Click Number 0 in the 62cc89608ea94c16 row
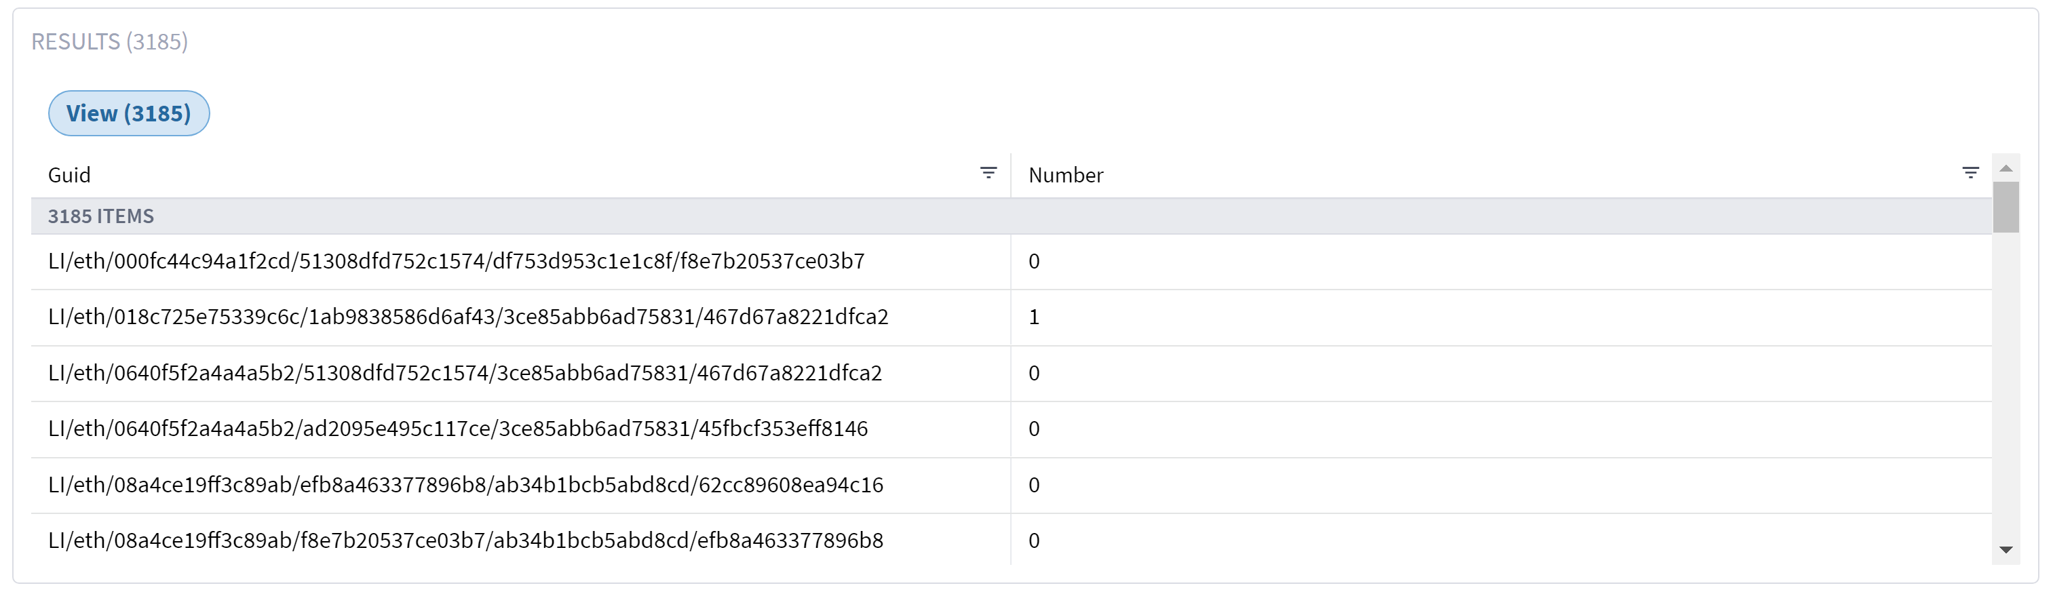 [x=1034, y=484]
